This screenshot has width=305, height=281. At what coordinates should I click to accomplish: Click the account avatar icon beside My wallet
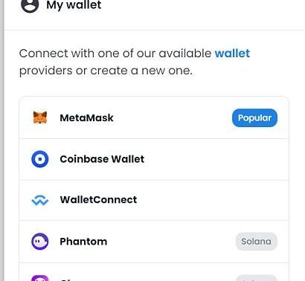tap(30, 5)
